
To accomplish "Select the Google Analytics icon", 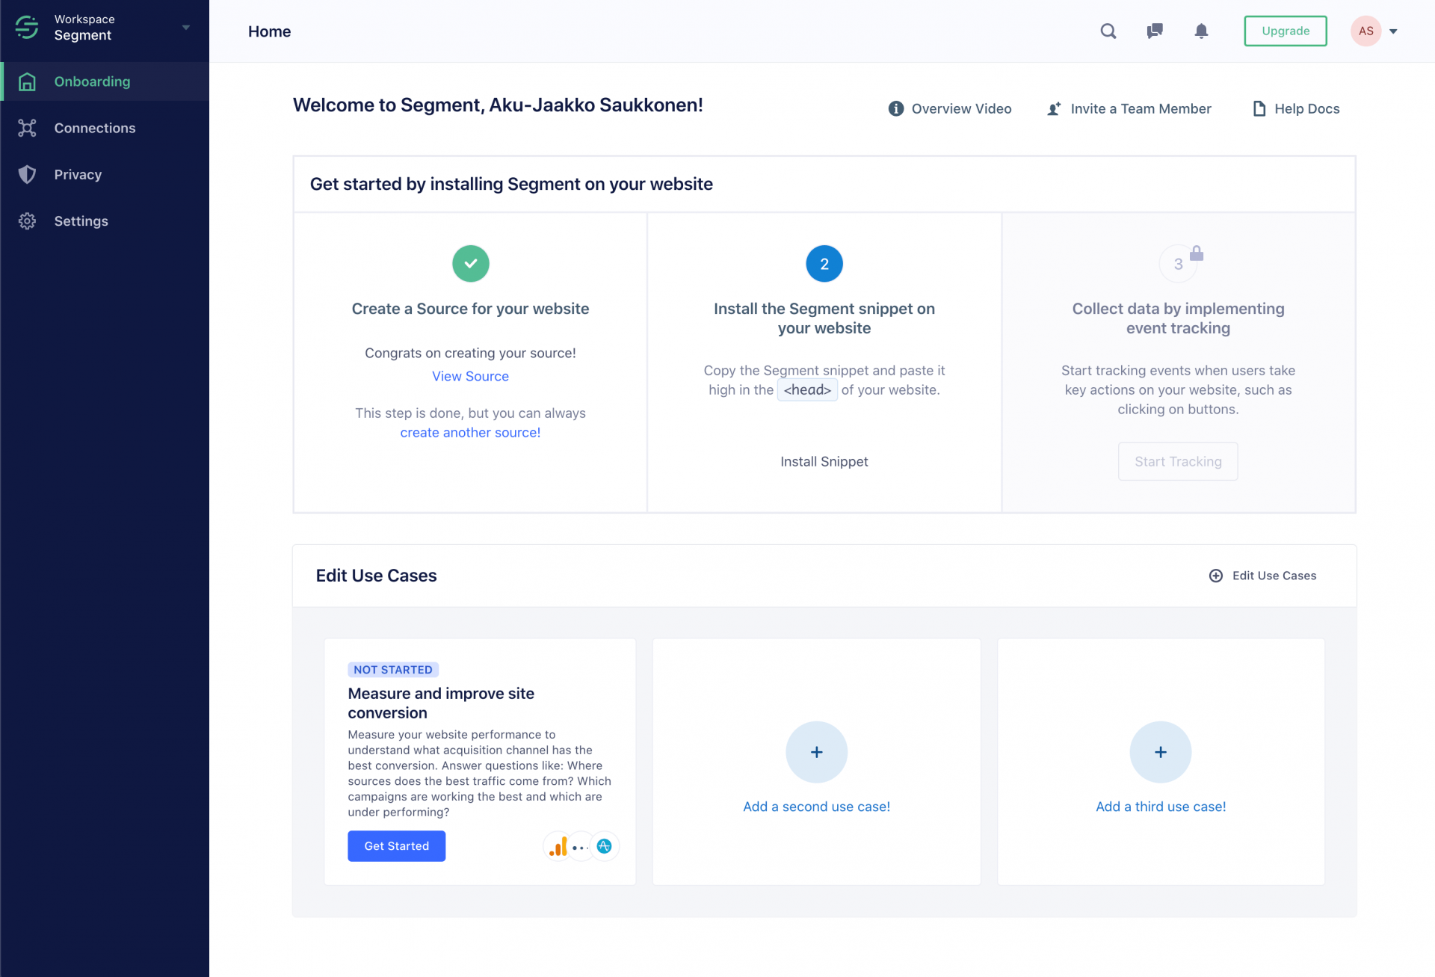I will coord(558,845).
